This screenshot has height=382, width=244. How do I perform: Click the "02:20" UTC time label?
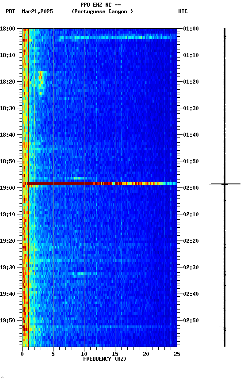191,241
